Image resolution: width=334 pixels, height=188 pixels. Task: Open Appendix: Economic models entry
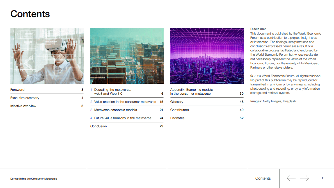click(x=191, y=92)
